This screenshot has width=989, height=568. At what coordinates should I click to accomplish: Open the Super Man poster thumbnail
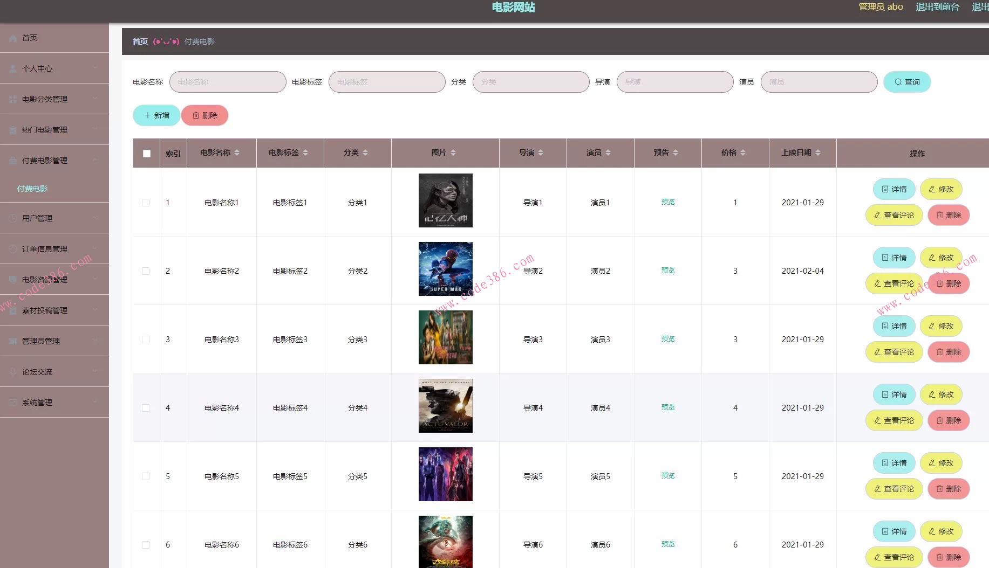click(x=445, y=269)
